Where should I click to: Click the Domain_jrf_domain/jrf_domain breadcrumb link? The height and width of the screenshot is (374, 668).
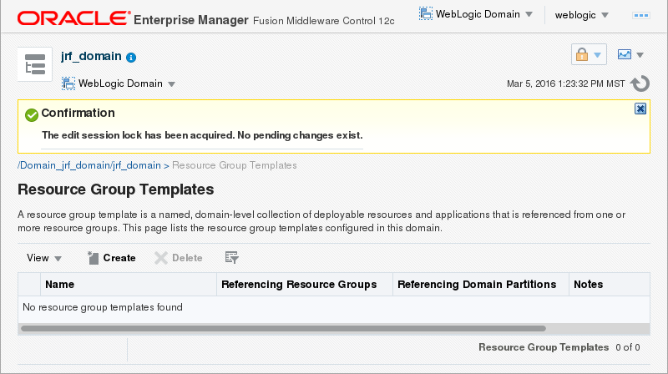[x=89, y=165]
